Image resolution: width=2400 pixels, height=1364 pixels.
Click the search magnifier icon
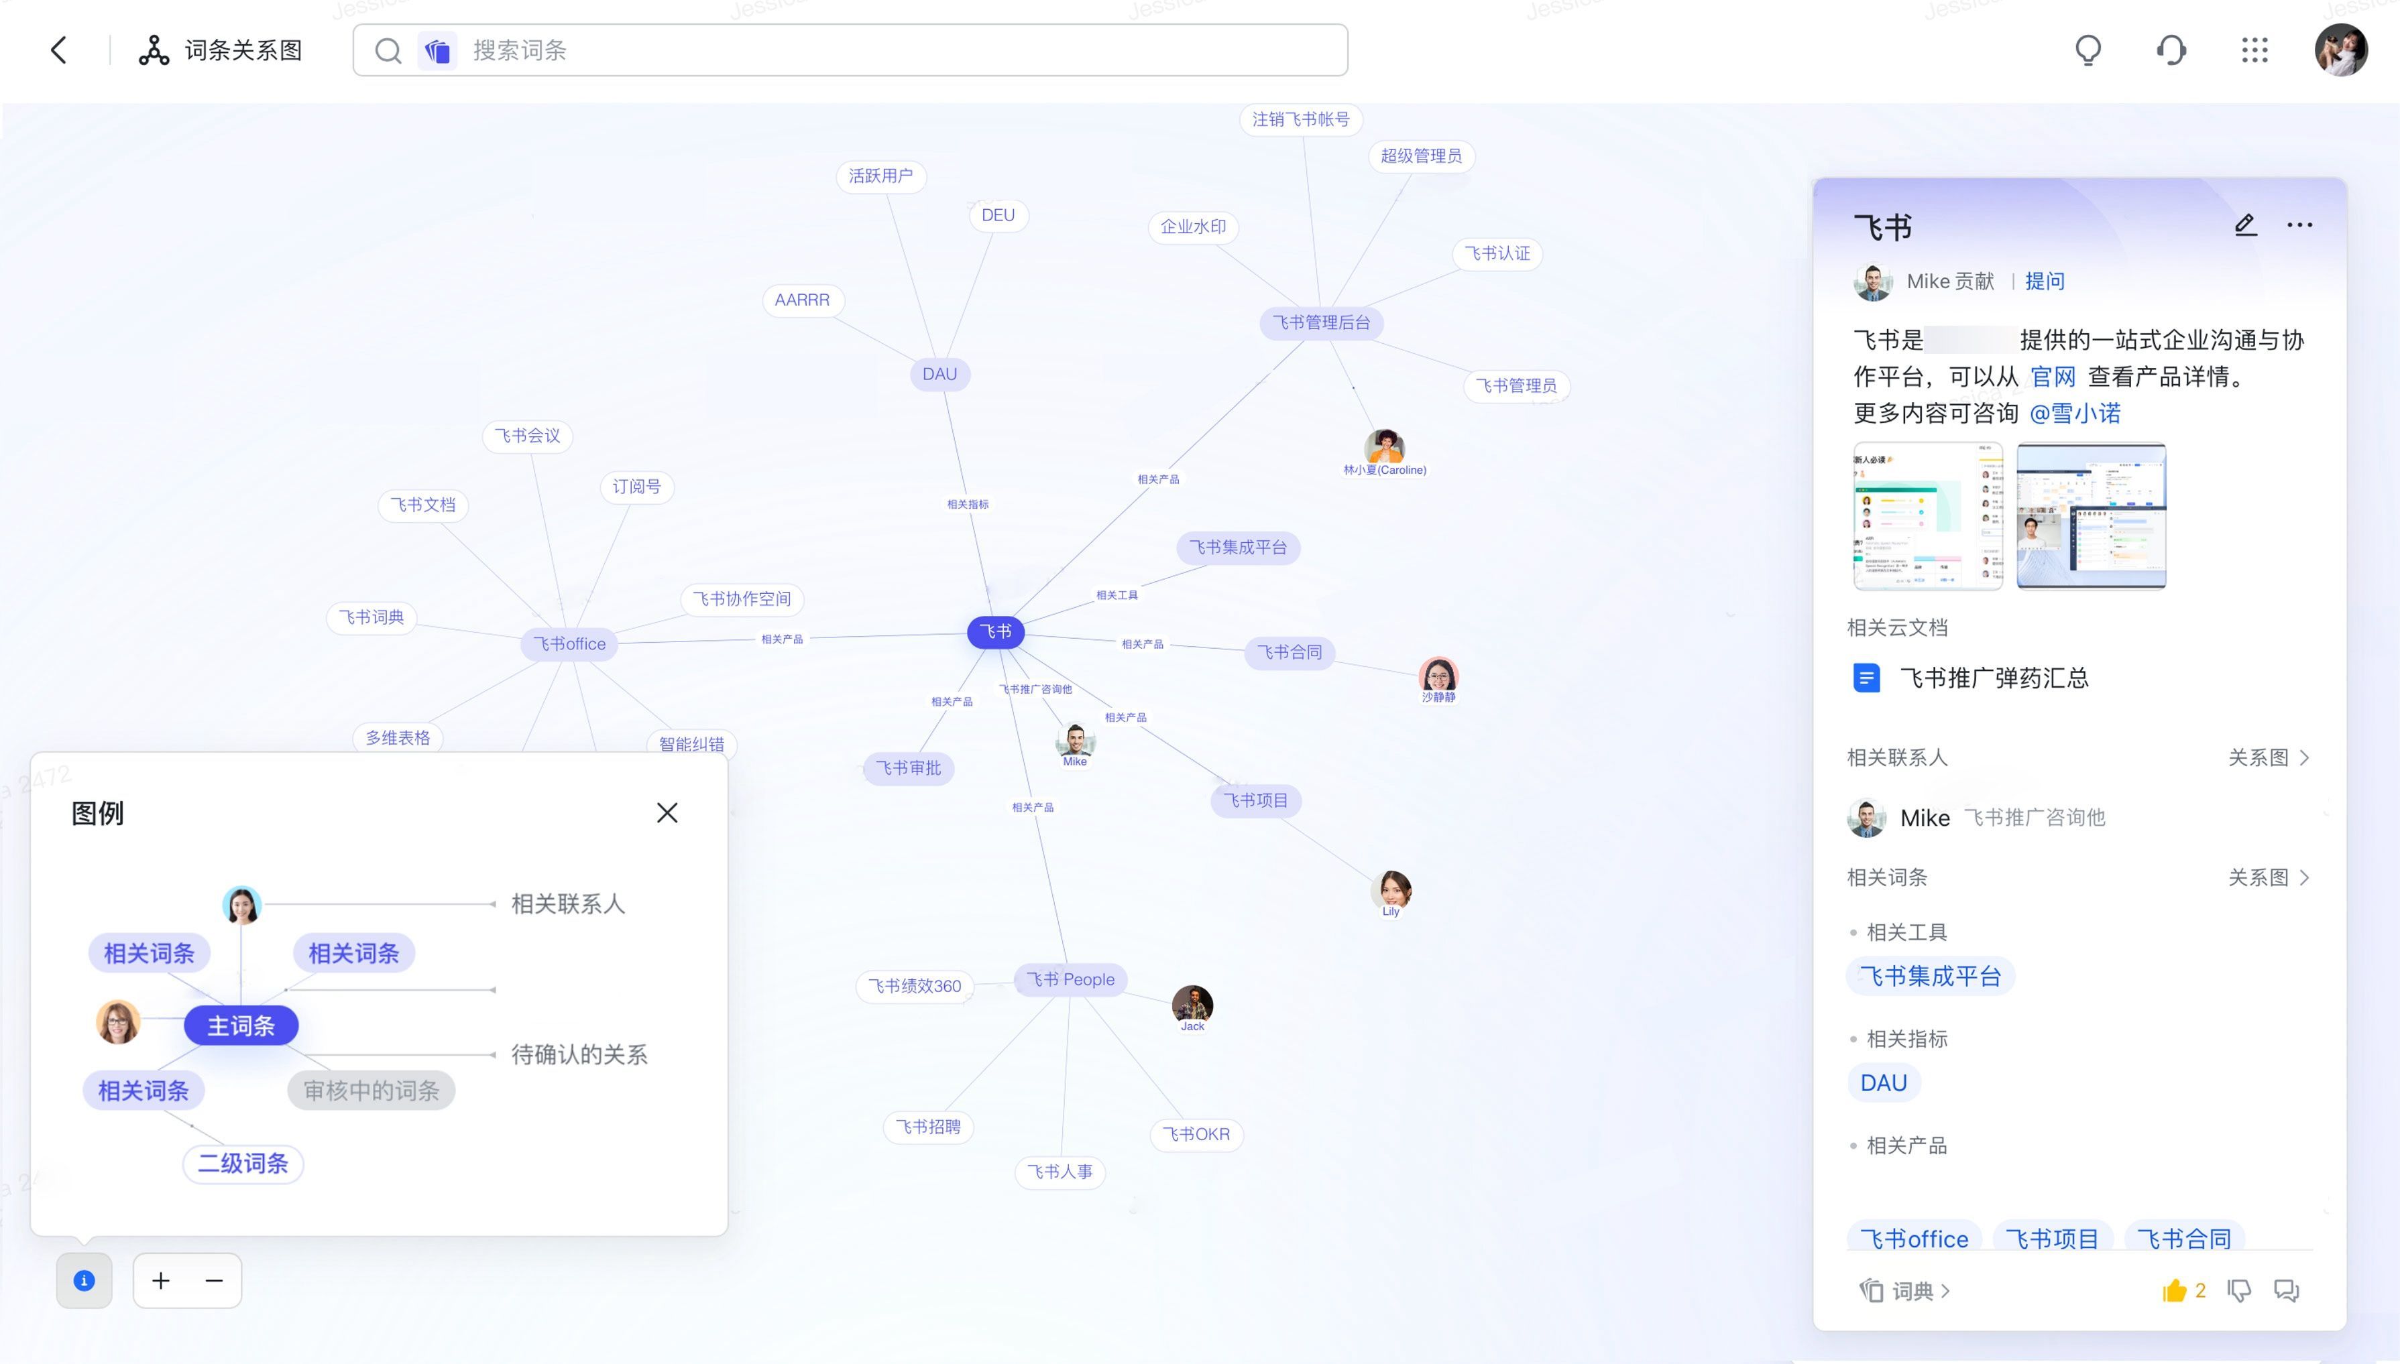click(387, 50)
